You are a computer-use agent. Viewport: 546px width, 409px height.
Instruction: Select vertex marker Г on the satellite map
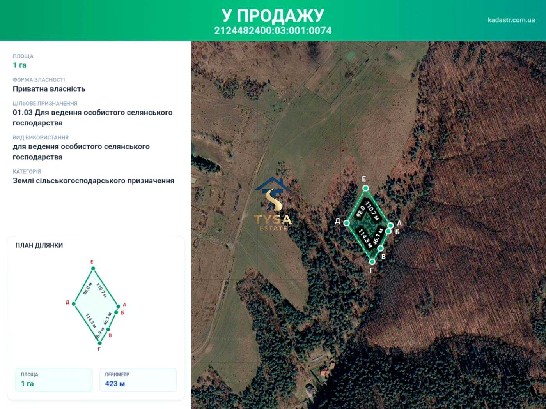(372, 262)
